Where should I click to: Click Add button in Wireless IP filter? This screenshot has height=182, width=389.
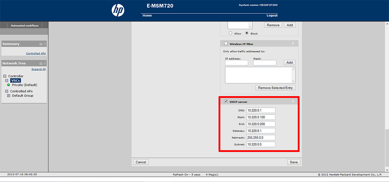coord(290,63)
